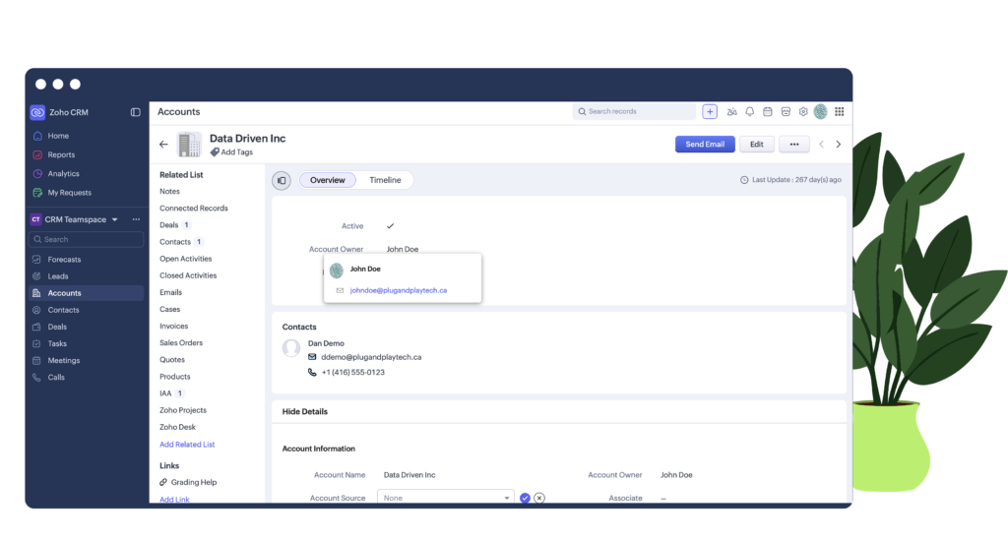Open user profile avatar in top bar

[x=820, y=112]
